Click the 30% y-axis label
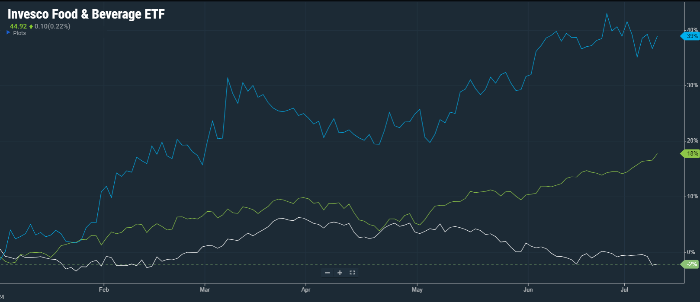 pos(692,85)
